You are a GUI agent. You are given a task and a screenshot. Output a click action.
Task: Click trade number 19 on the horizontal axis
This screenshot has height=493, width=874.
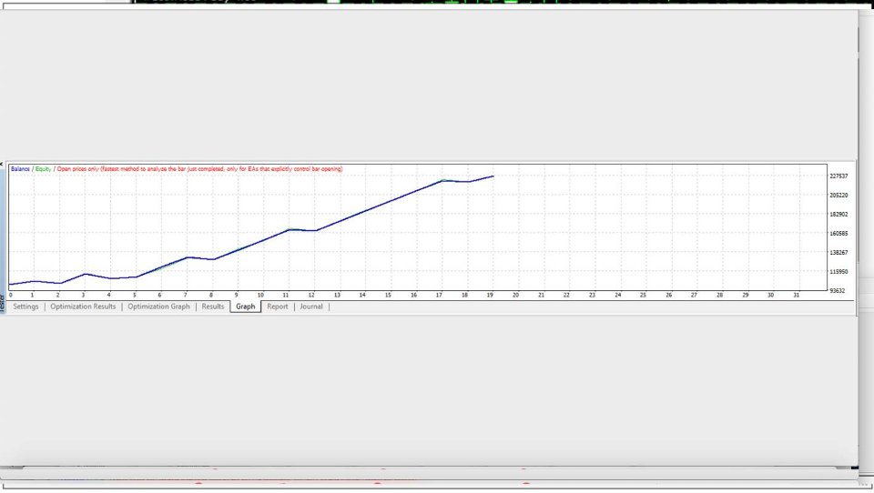(x=490, y=296)
